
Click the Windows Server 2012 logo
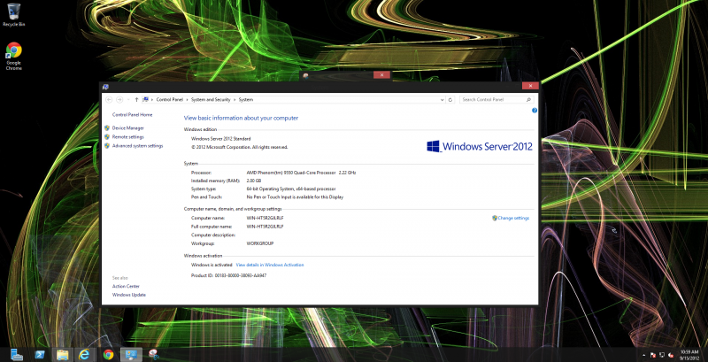tap(480, 146)
